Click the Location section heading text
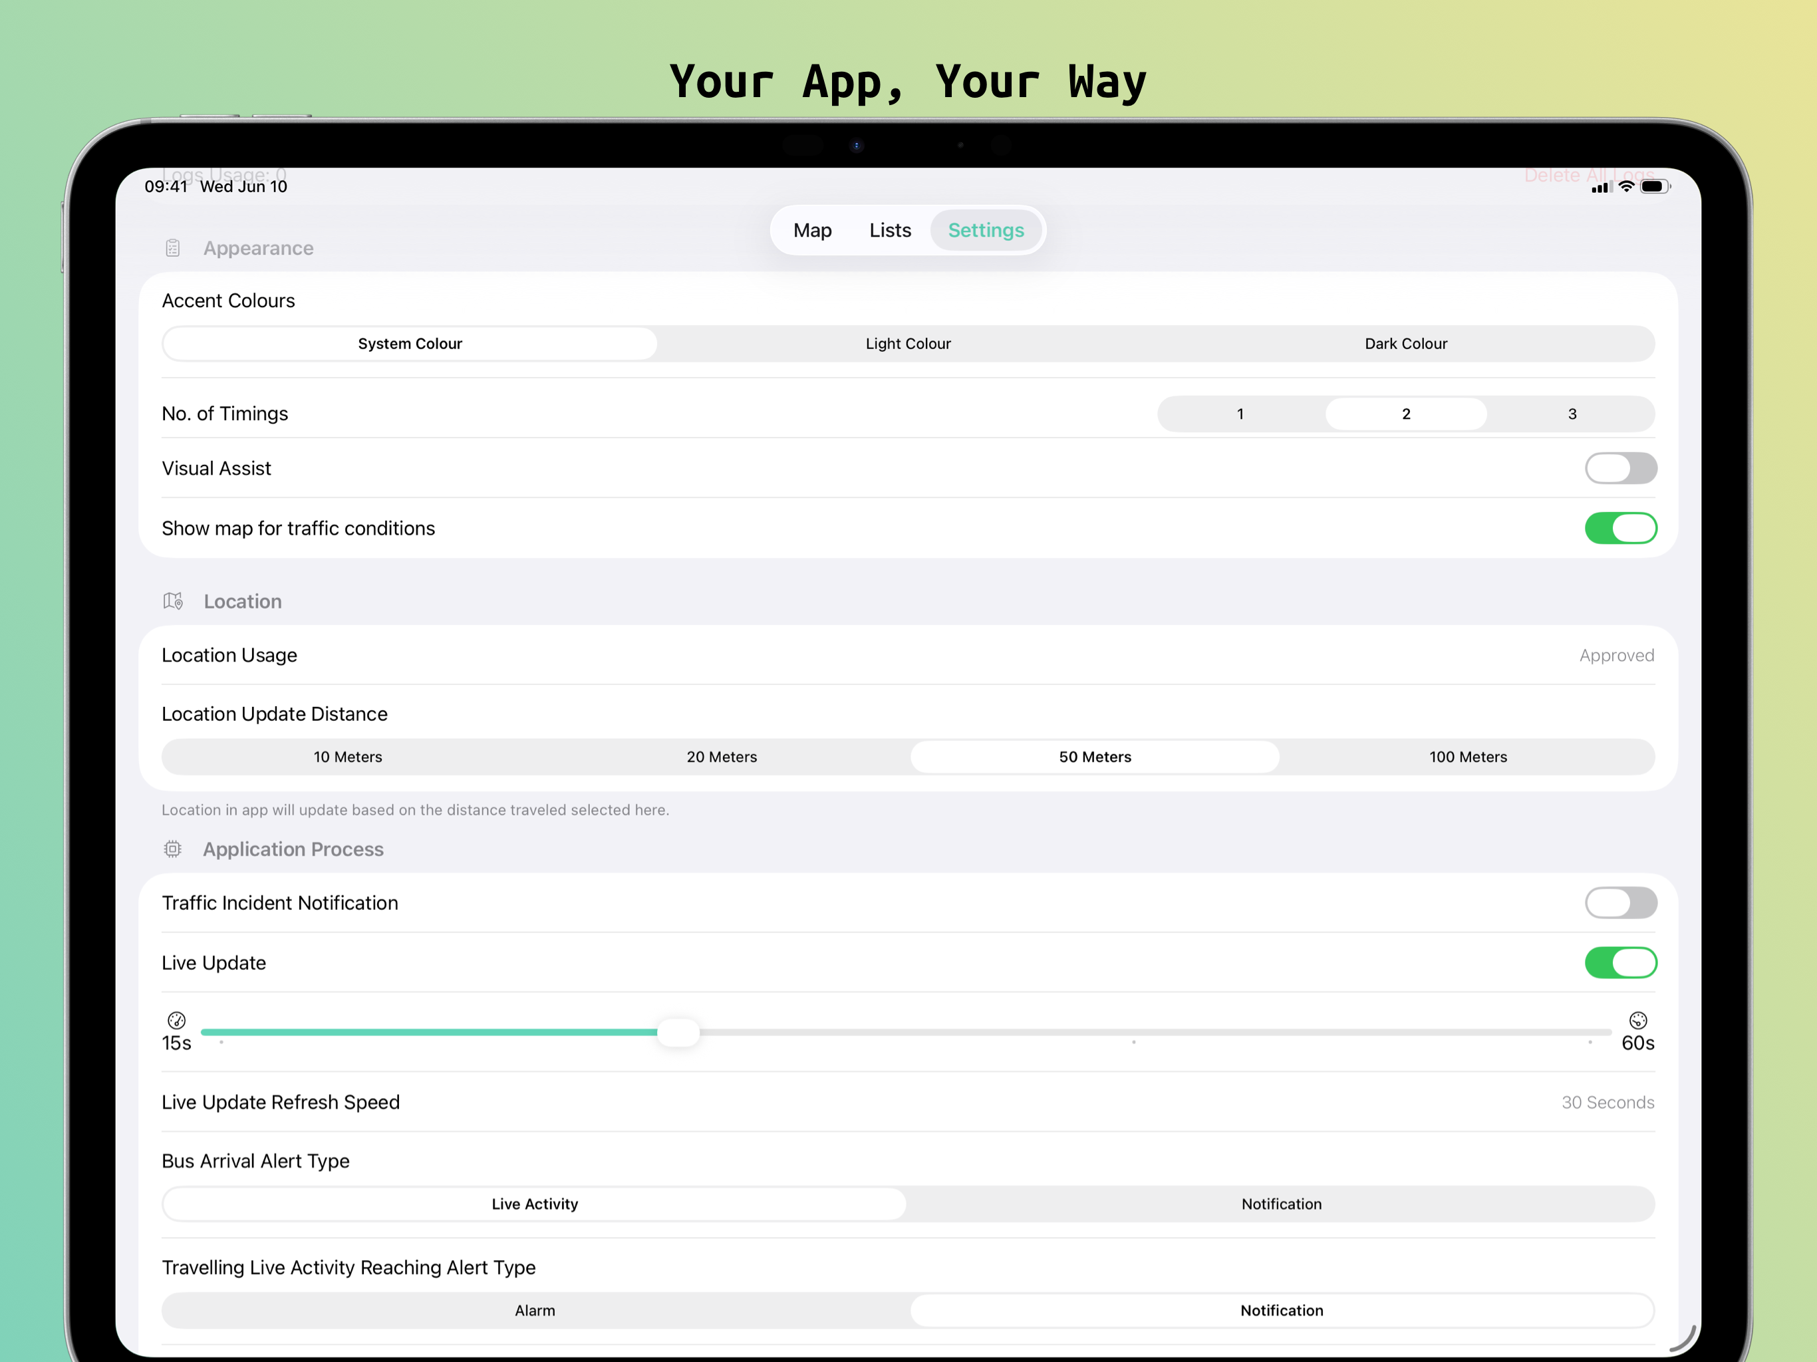This screenshot has width=1817, height=1362. (x=243, y=601)
